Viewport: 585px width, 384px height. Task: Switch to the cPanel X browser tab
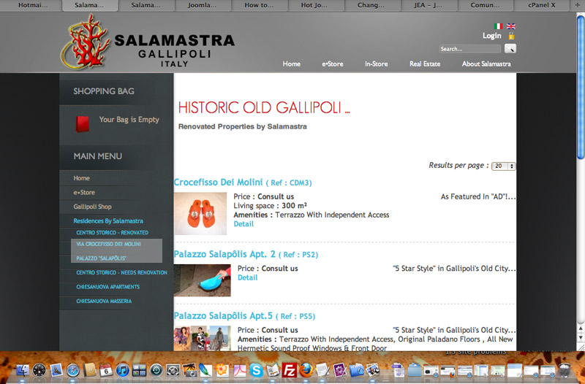pos(542,5)
